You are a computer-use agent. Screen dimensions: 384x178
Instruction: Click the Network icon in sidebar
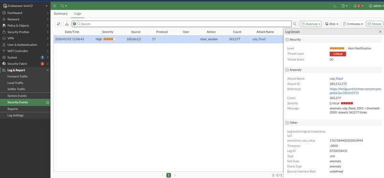[x=4, y=19]
